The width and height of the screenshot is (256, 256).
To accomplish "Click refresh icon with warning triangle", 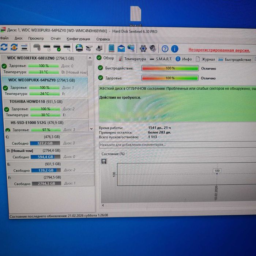I will 14,47.
